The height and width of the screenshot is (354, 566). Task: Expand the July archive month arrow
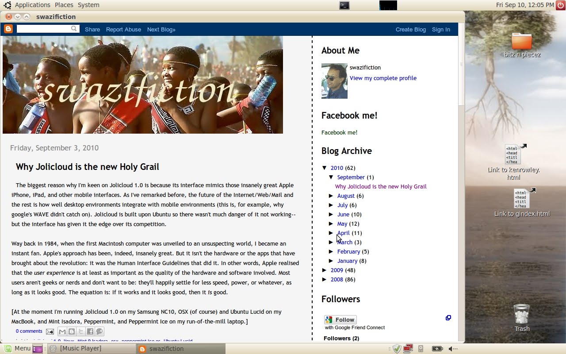pyautogui.click(x=331, y=205)
